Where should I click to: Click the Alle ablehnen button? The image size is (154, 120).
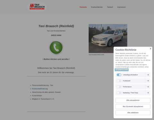(133, 113)
